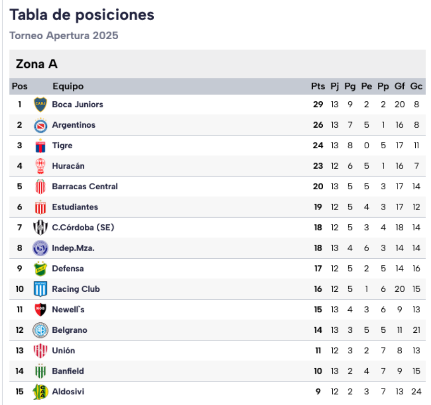Click the Zona A section header
The image size is (431, 405).
pyautogui.click(x=37, y=64)
